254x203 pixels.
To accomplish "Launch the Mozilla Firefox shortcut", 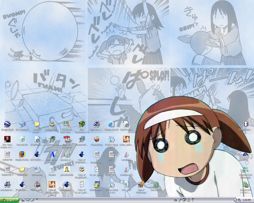I will (22, 154).
